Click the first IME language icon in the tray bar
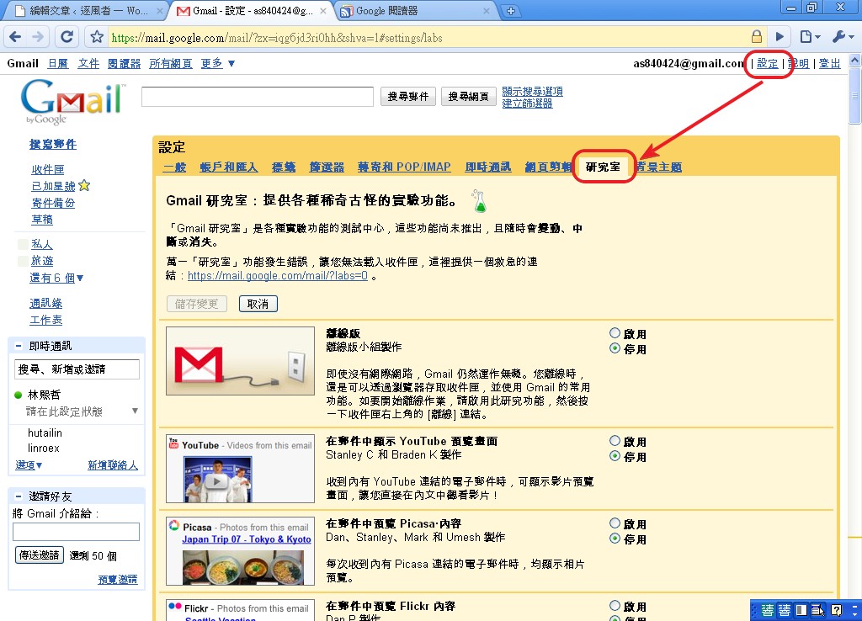Viewport: 862px width, 621px height. (x=768, y=610)
